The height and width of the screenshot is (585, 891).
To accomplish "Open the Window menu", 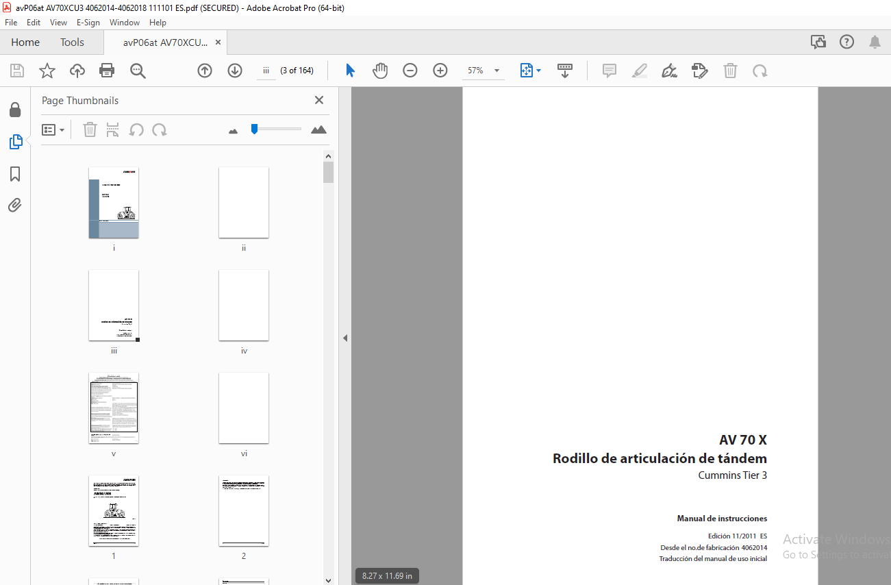I will click(x=125, y=23).
